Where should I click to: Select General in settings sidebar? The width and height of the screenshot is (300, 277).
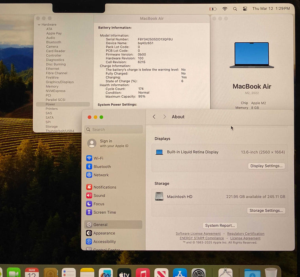(114, 225)
